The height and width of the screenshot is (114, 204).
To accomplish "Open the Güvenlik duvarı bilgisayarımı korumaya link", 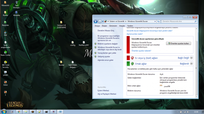I will [x=150, y=31].
